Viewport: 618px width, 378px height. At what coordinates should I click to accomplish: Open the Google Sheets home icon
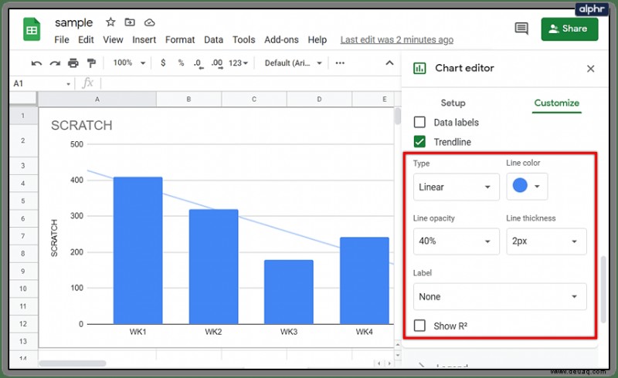[x=32, y=29]
